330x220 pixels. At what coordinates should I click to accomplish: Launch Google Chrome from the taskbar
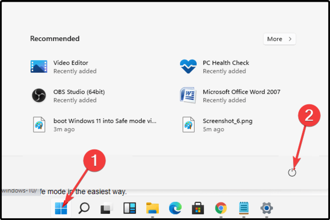pyautogui.click(x=221, y=208)
